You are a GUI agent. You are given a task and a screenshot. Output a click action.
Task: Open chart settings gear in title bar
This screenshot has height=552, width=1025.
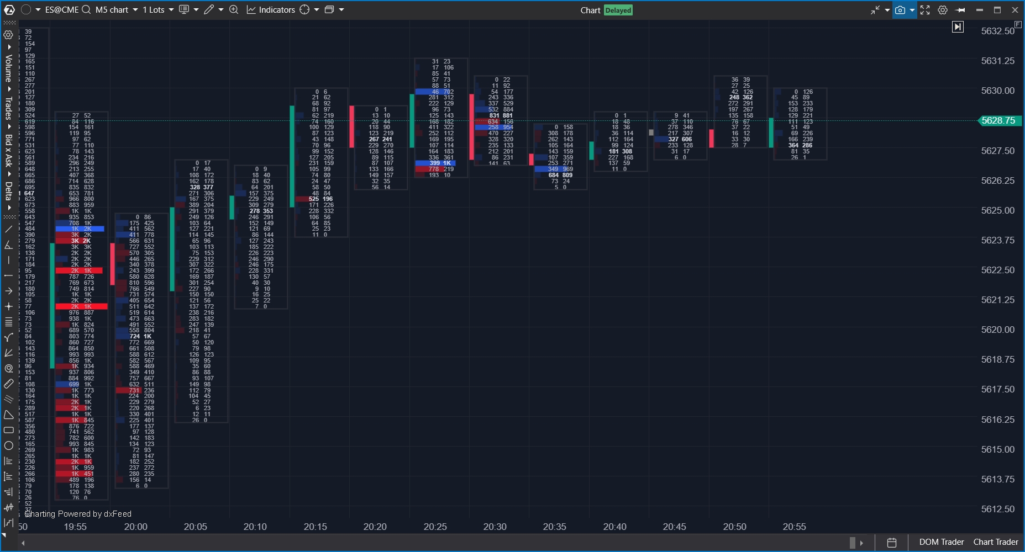pos(943,10)
